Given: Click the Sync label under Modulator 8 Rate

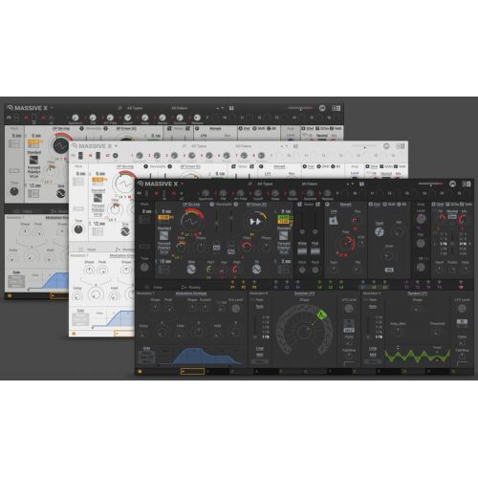Looking at the screenshot, I should pos(260,307).
